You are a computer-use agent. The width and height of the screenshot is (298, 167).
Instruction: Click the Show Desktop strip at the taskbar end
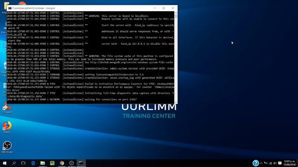coord(297,163)
